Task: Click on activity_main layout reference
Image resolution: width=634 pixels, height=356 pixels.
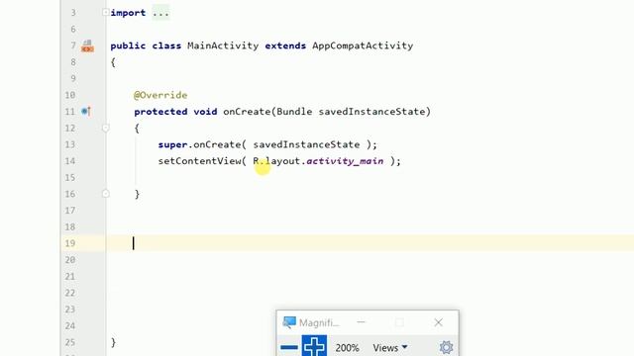Action: 345,161
